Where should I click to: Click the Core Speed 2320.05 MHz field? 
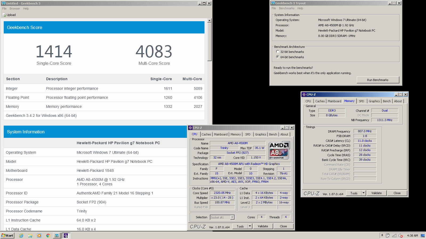(x=222, y=193)
